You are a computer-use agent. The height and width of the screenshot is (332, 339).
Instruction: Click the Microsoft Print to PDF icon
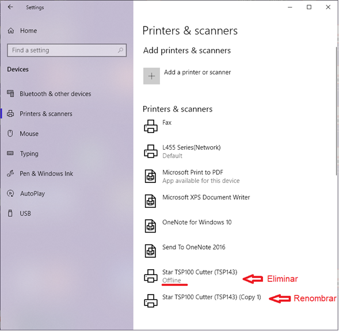coord(150,176)
